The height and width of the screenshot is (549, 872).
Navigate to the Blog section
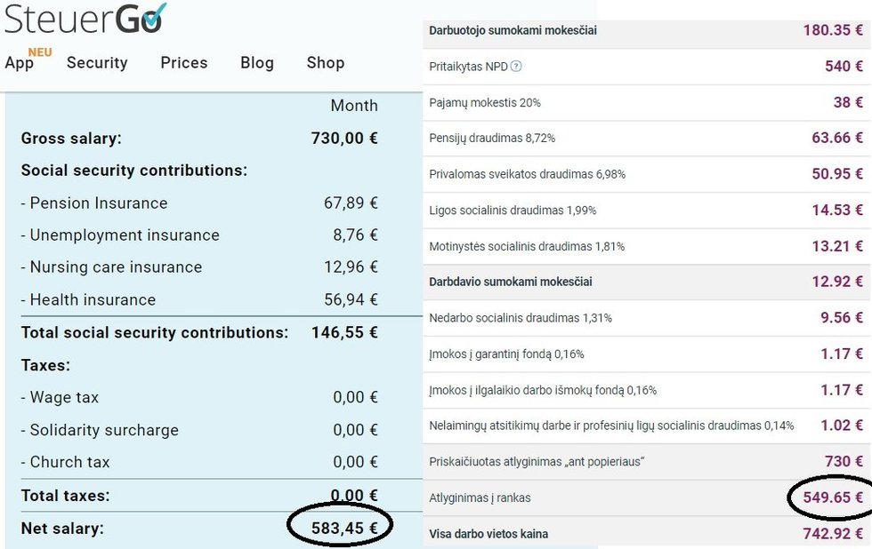tap(257, 63)
